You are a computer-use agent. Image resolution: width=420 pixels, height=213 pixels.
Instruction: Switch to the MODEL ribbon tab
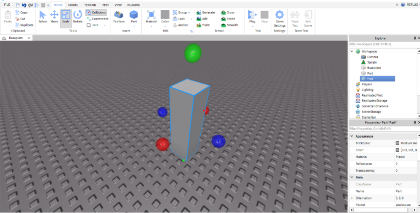pos(73,5)
